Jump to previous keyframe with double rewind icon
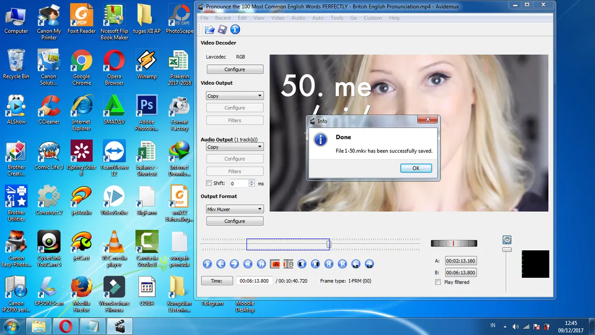The height and width of the screenshot is (335, 595). (x=248, y=264)
